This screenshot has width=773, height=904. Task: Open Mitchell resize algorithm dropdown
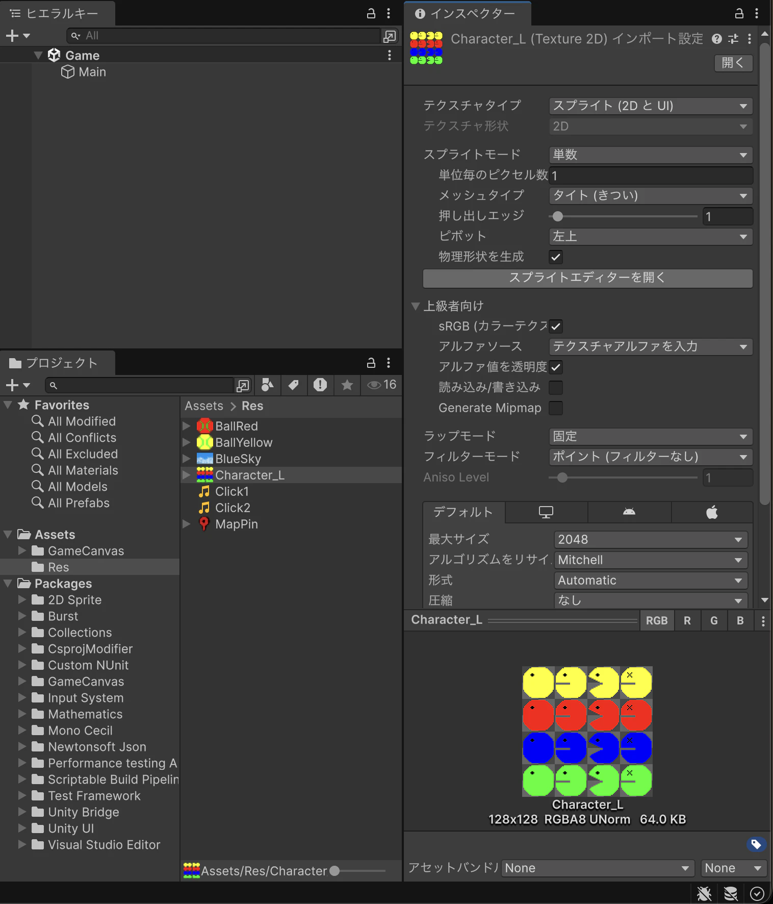(x=651, y=560)
